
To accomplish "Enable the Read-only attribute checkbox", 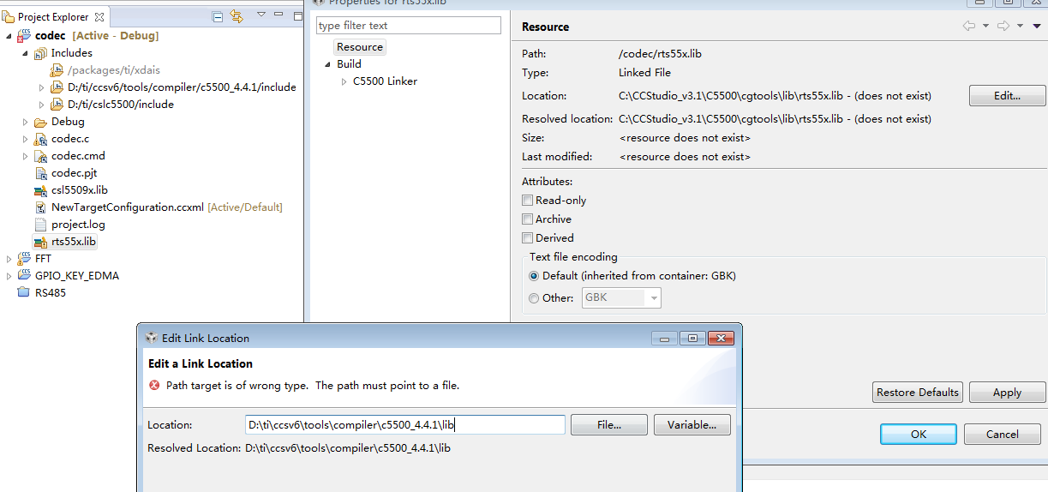I will [x=528, y=201].
